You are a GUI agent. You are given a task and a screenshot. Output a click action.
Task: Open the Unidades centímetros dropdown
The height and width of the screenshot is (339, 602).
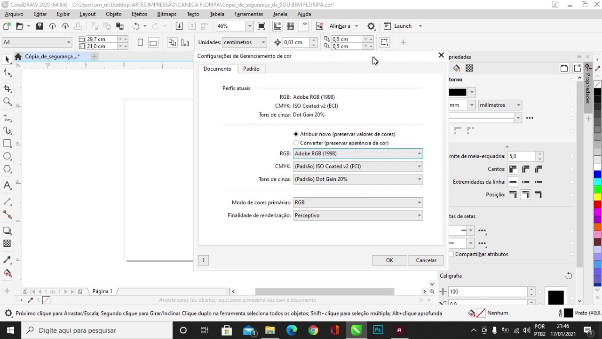pos(245,42)
